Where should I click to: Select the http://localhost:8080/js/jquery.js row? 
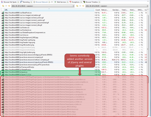point(74,72)
